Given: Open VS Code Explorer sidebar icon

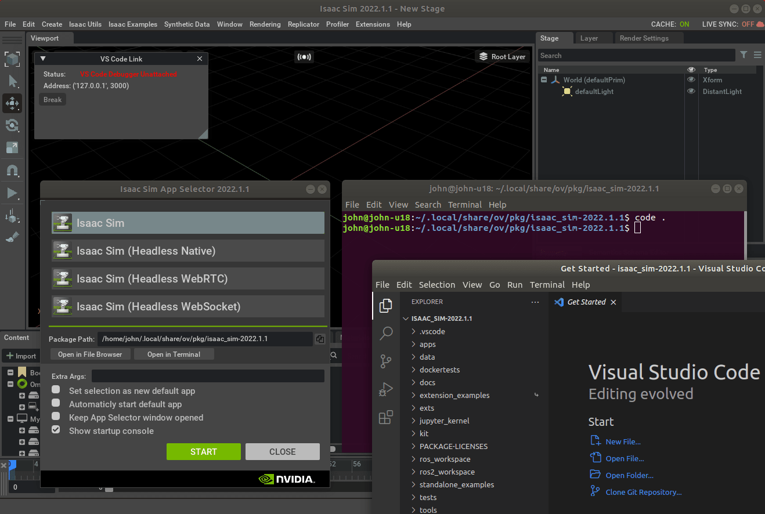Looking at the screenshot, I should pyautogui.click(x=386, y=306).
